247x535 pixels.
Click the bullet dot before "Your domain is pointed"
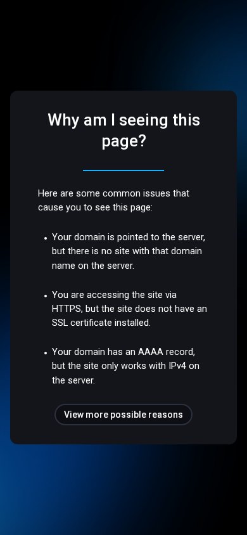pos(46,238)
